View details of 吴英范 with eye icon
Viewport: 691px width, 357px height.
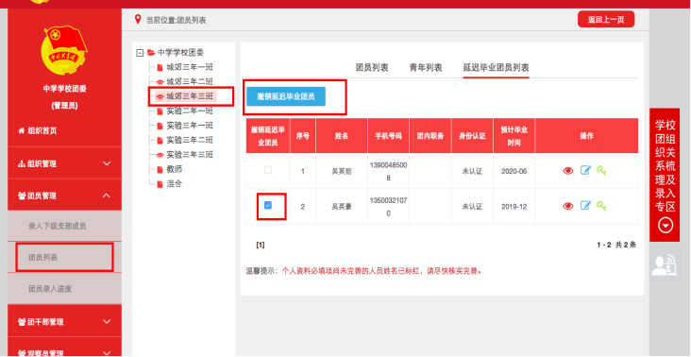pos(568,171)
